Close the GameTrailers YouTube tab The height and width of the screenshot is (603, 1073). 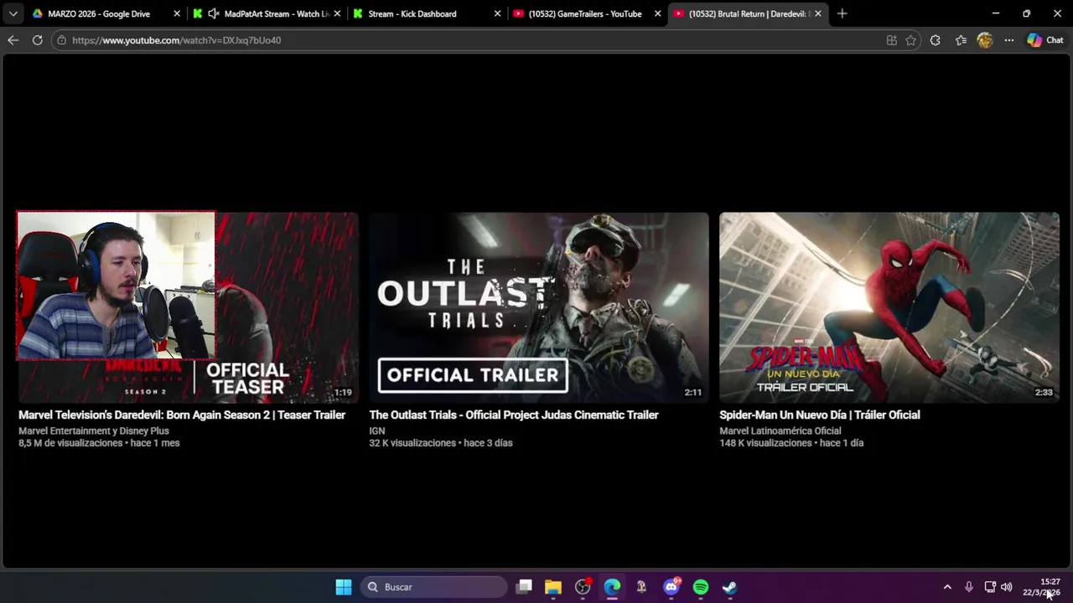coord(657,13)
